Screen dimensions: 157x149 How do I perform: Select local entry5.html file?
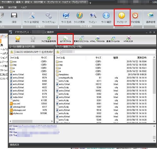(17, 87)
